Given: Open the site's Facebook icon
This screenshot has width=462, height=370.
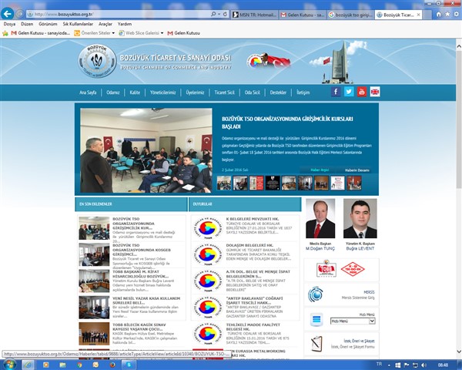Looking at the screenshot, I should click(x=336, y=92).
